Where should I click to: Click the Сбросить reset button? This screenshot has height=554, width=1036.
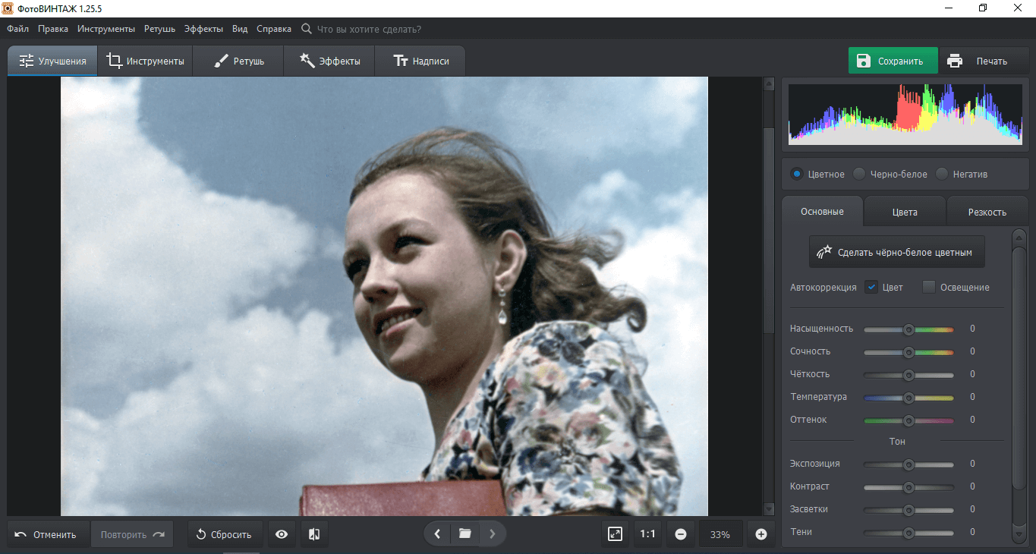225,534
